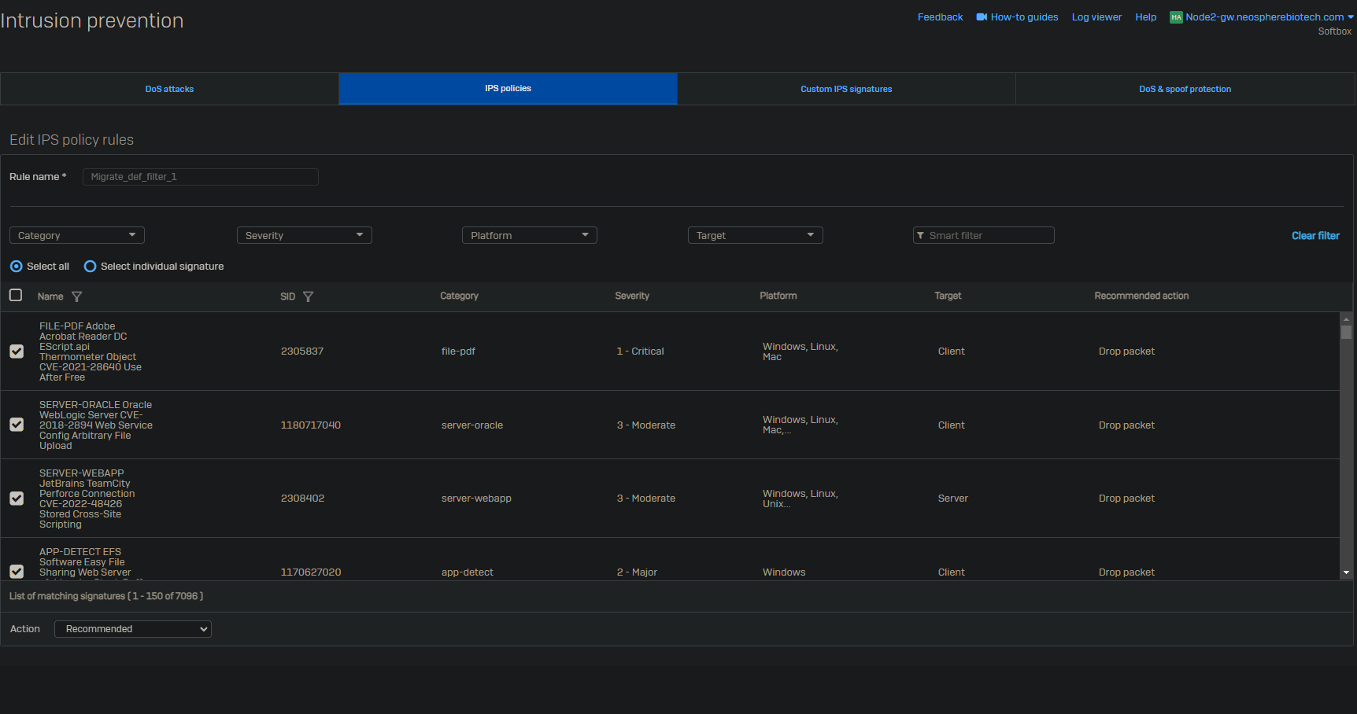Switch to the DoS attacks tab
The image size is (1357, 714).
169,89
